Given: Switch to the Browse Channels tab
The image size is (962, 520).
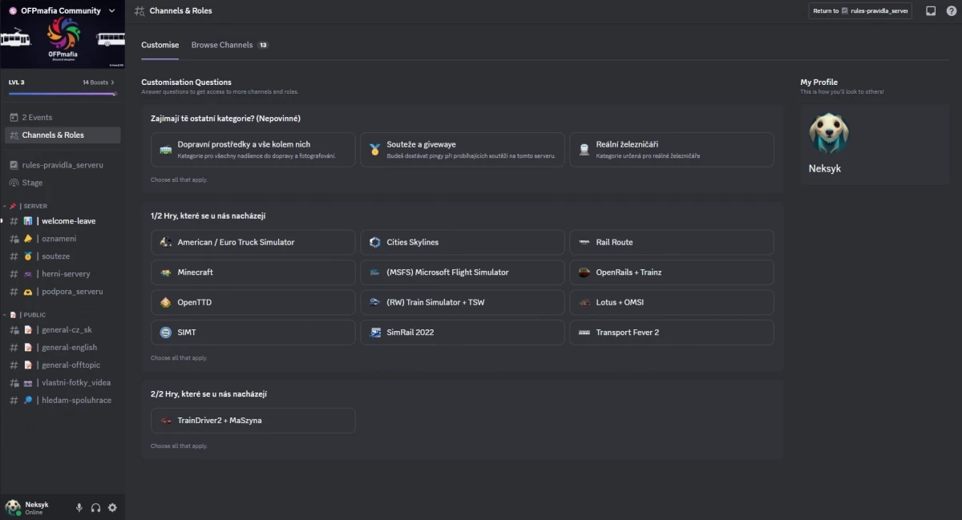Looking at the screenshot, I should [229, 45].
